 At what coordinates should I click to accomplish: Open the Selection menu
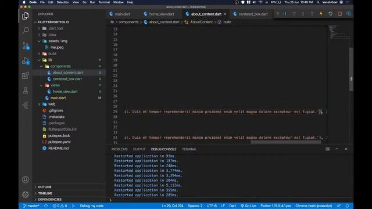(63, 2)
